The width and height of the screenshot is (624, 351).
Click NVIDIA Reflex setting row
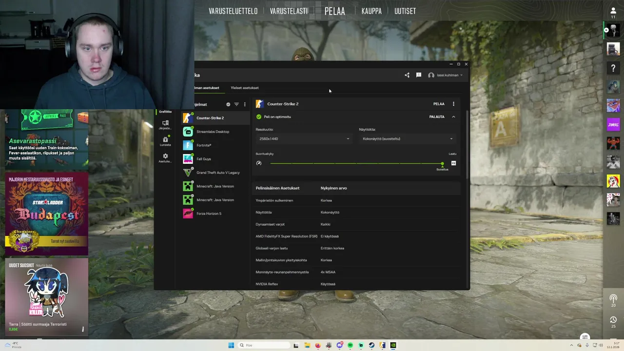[357, 284]
